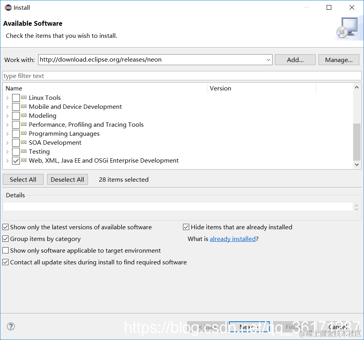
Task: Uncheck Web, XML, Java EE and OSGi checkbox
Action: [16, 161]
